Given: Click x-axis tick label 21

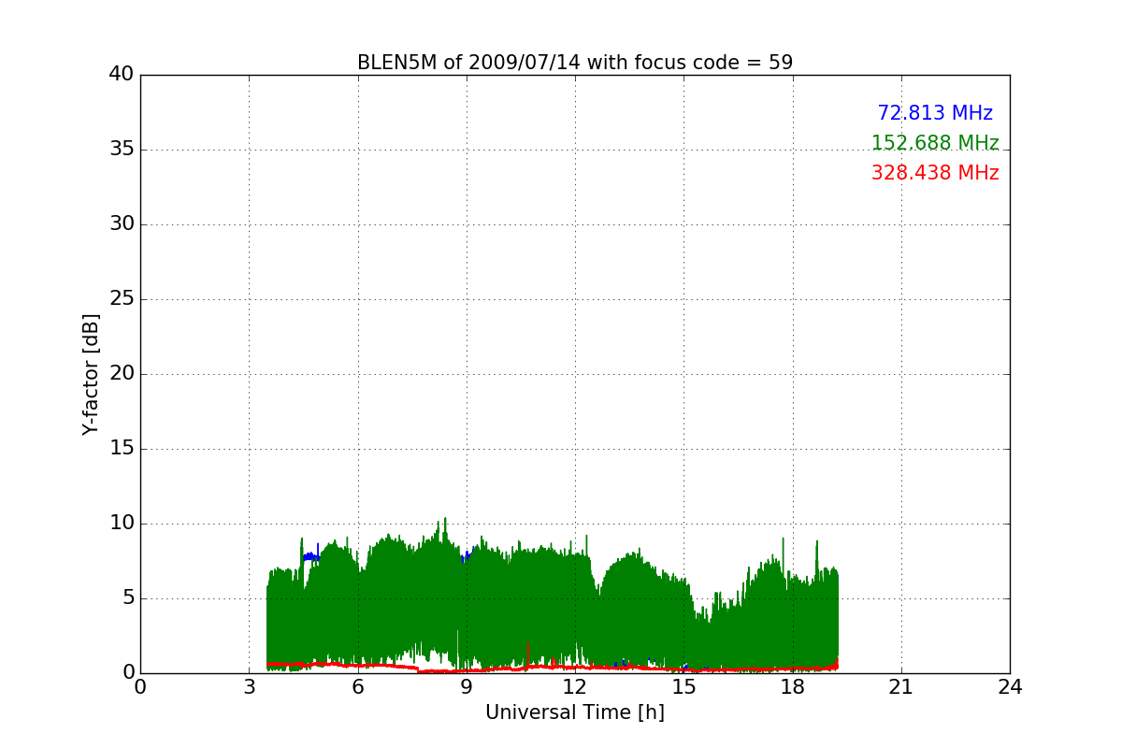Looking at the screenshot, I should (x=901, y=687).
